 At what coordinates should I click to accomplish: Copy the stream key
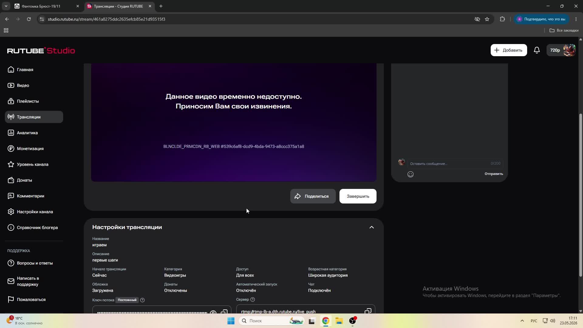(224, 312)
